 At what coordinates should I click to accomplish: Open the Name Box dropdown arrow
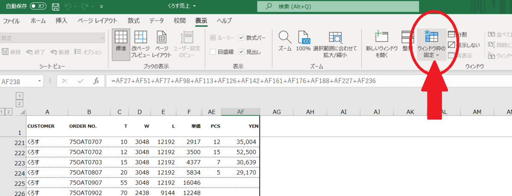(x=40, y=80)
